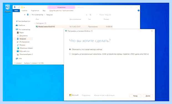Sort files by the Размер column

pos(106,19)
